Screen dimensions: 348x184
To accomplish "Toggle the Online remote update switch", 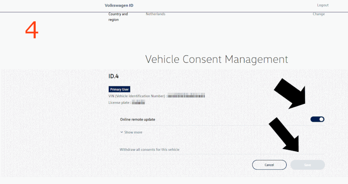I will point(318,119).
